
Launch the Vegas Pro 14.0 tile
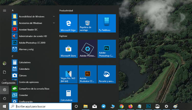coord(69,74)
